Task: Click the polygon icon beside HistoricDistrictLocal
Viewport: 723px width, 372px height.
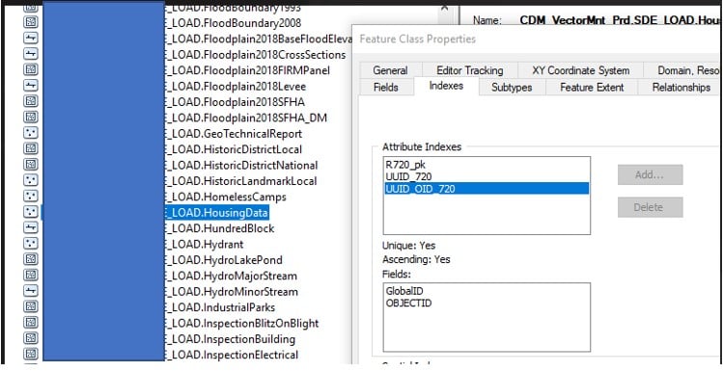Action: click(31, 148)
